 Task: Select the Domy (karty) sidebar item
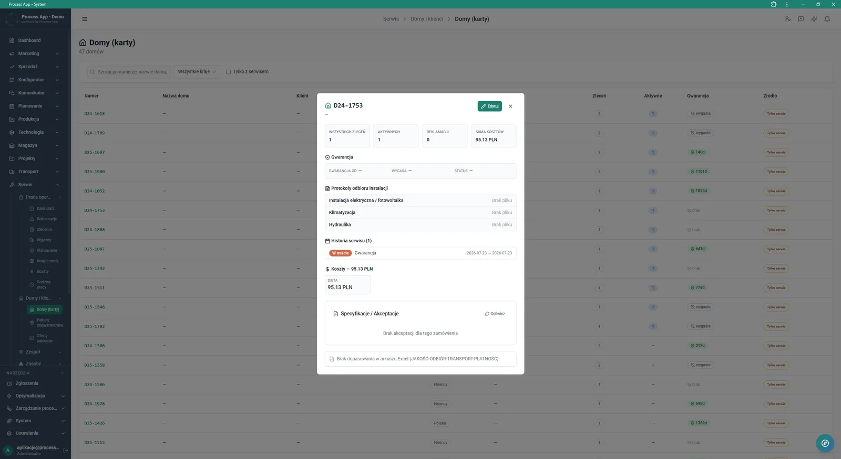(45, 309)
